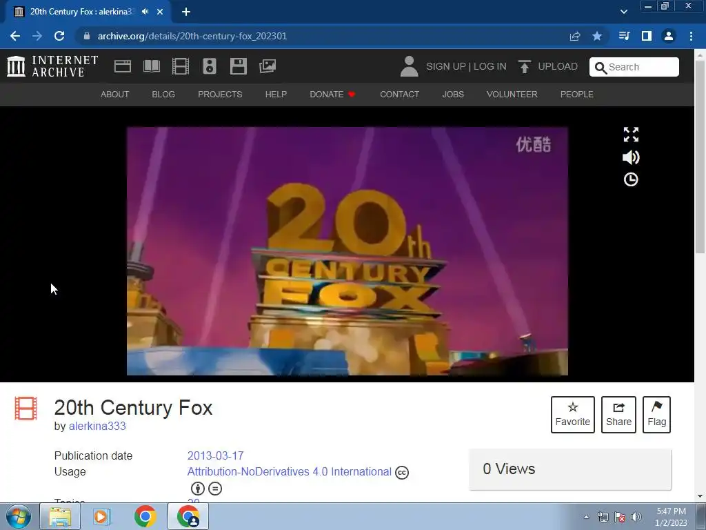Go back in browser history
706x530 pixels.
(x=15, y=36)
